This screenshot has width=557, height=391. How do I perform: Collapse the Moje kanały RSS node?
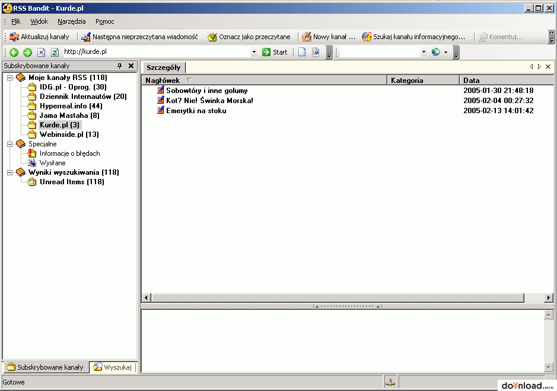[x=10, y=78]
